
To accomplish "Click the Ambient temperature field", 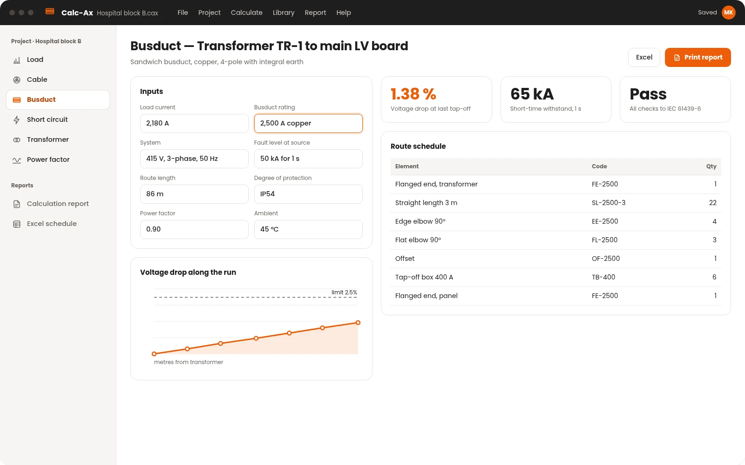I will tap(308, 229).
